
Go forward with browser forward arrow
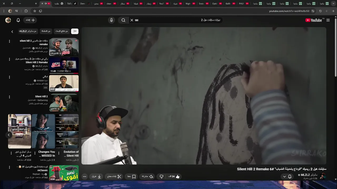tap(327, 11)
